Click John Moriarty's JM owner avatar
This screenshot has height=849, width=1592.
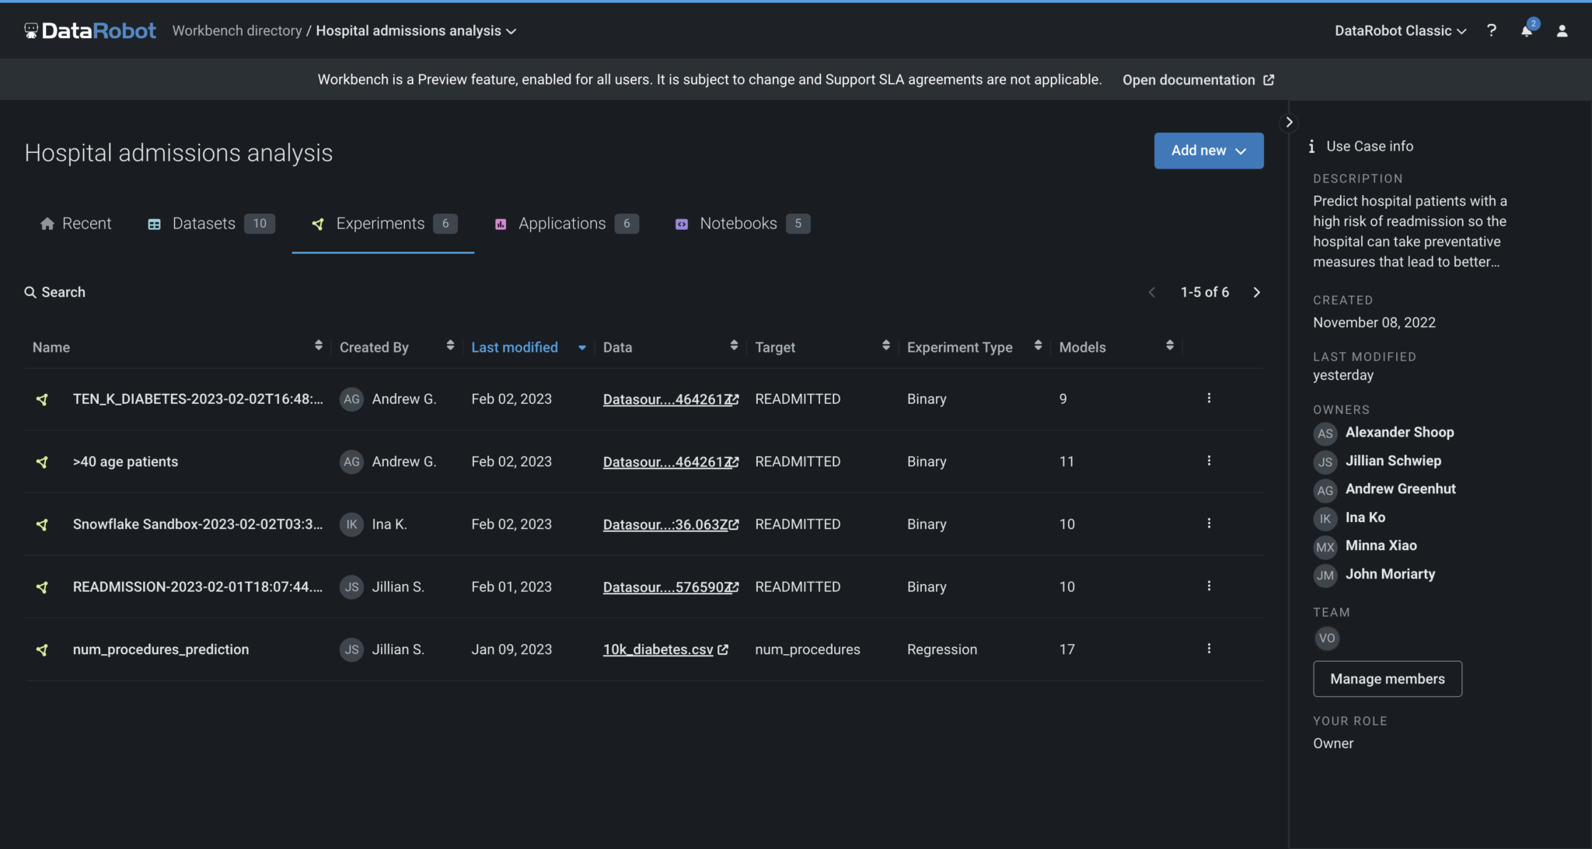1325,576
